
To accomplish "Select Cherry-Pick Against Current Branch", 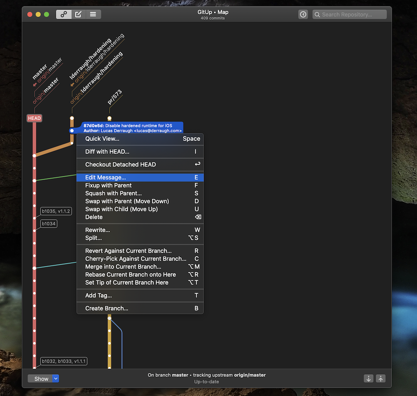I will [136, 259].
